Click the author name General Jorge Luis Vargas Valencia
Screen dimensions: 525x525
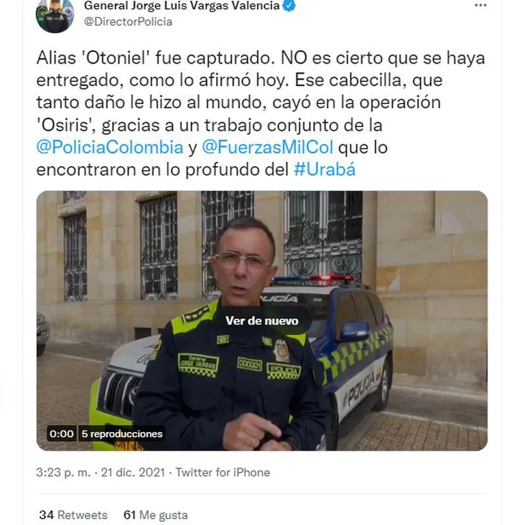pos(182,5)
